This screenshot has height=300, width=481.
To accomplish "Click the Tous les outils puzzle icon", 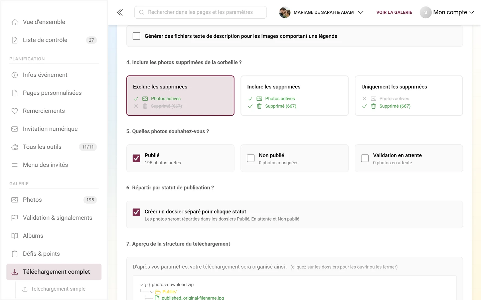I will 15,147.
